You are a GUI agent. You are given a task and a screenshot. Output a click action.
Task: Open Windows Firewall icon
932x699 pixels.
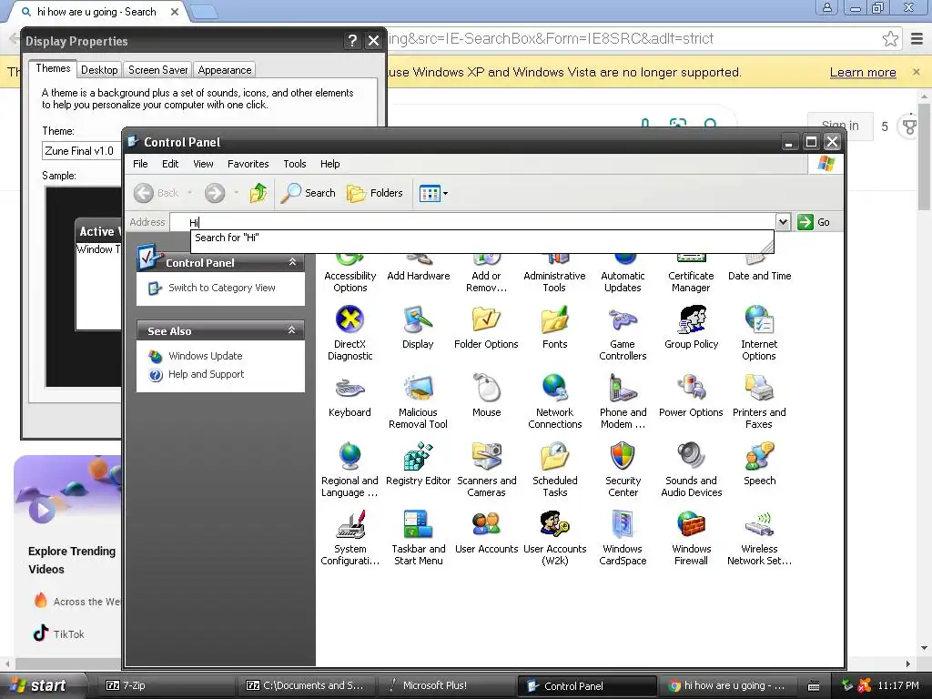pos(692,525)
